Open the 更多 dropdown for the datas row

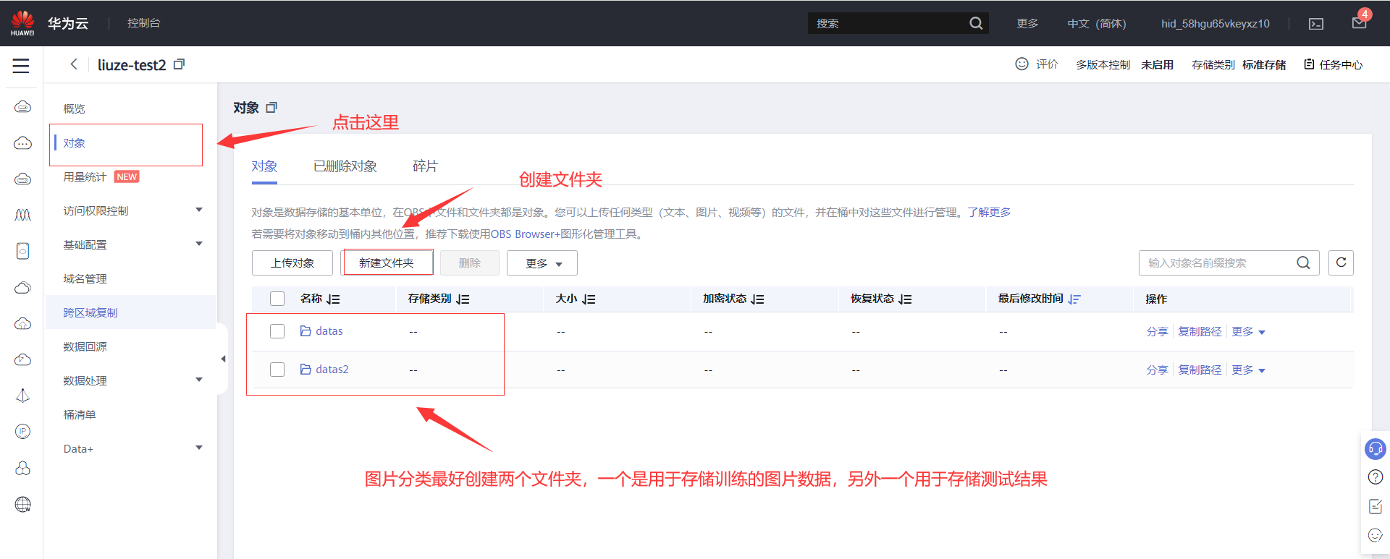tap(1248, 331)
